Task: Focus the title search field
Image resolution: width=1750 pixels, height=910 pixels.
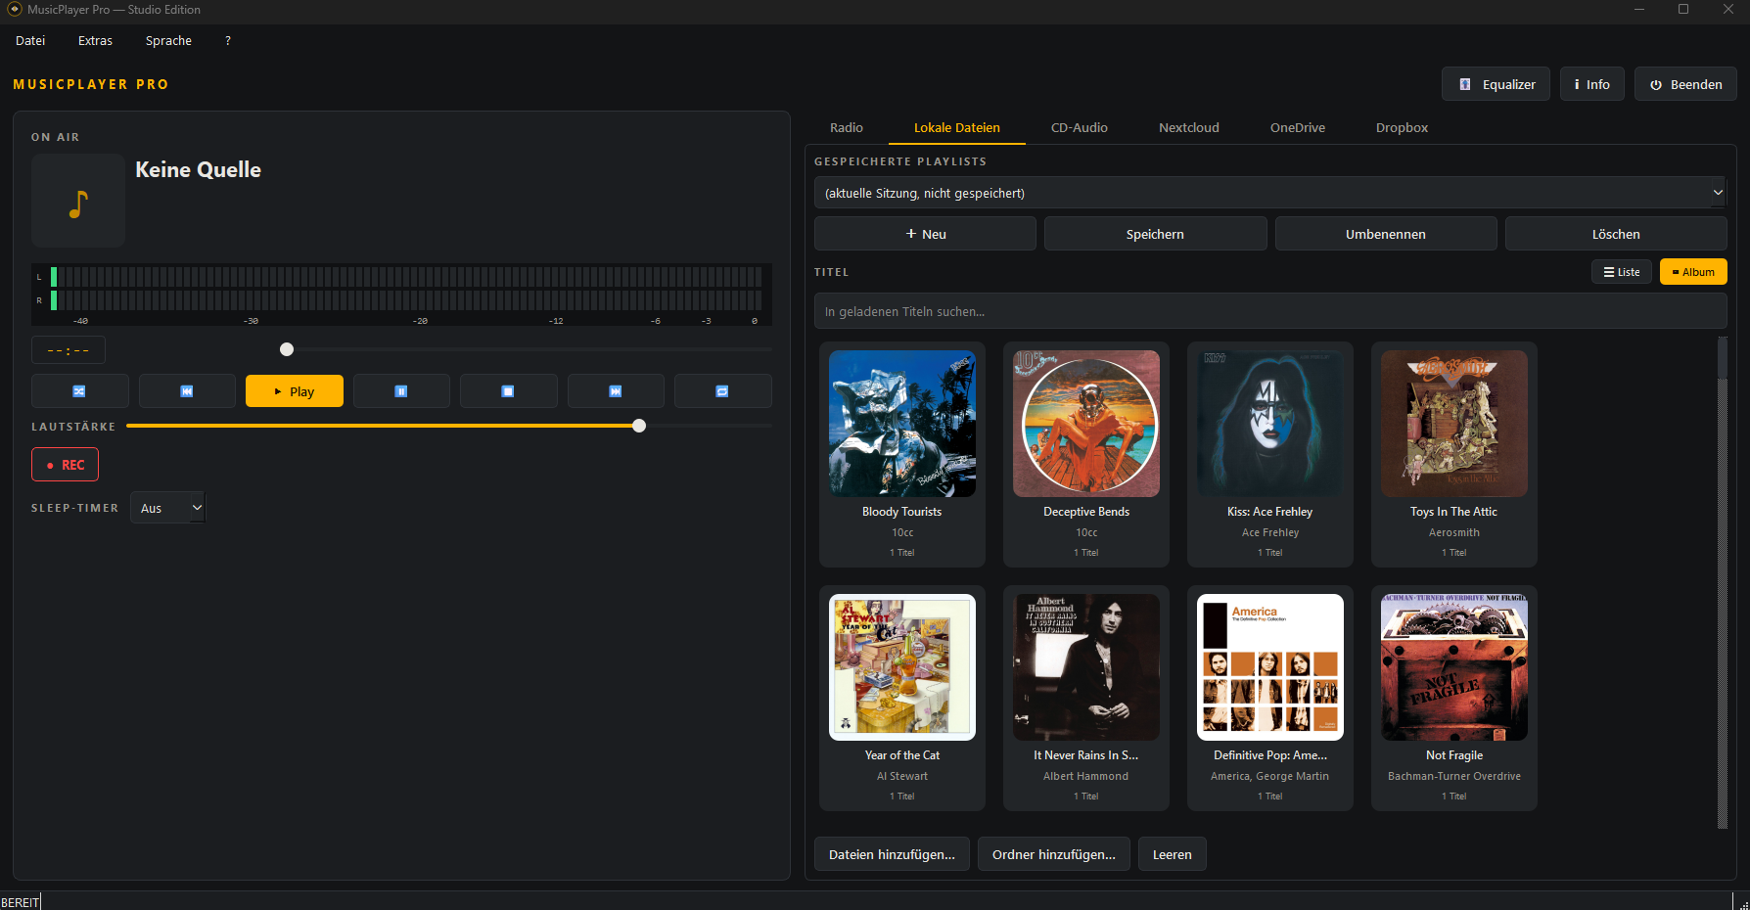Action: (x=1270, y=311)
